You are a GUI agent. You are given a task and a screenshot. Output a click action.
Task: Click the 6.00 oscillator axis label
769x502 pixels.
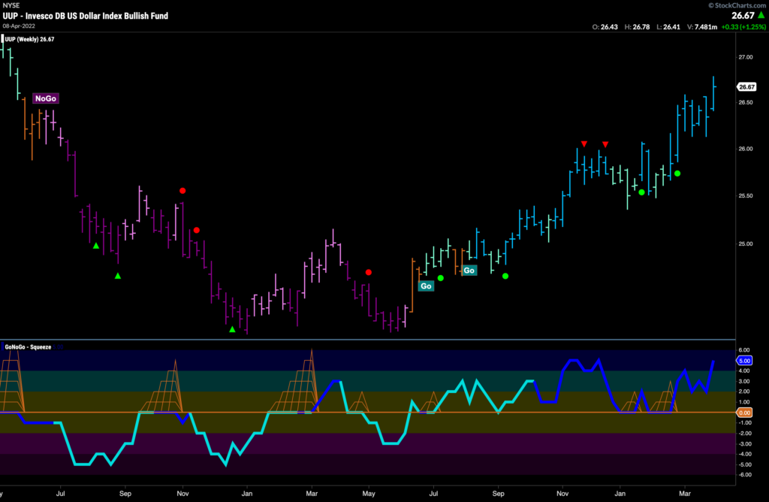tap(744, 350)
